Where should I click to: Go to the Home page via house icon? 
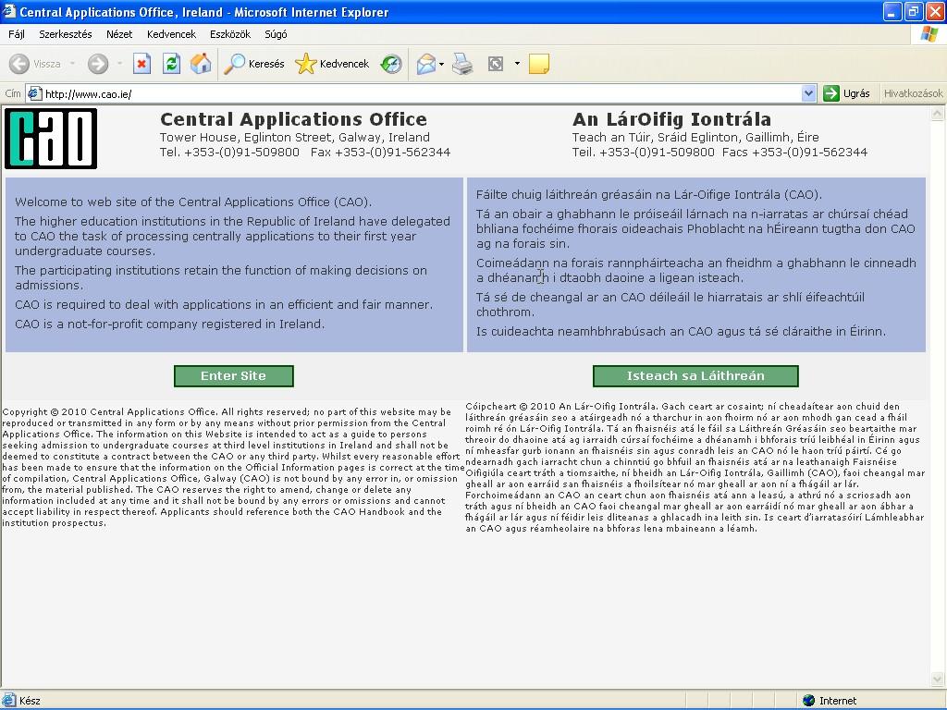pyautogui.click(x=201, y=64)
